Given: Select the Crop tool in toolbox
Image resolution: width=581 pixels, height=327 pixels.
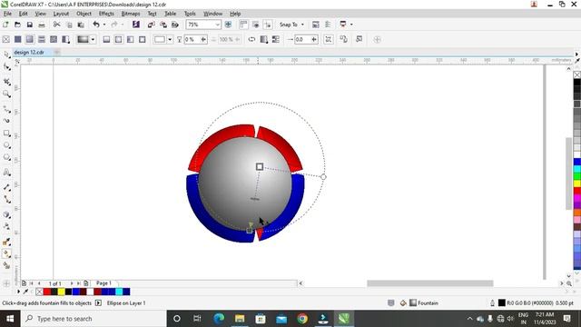Looking at the screenshot, I should [6, 82].
